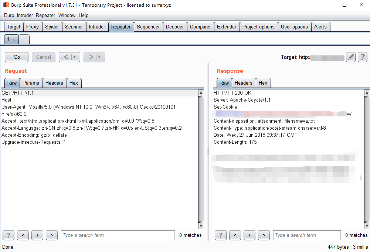This screenshot has height=252, width=370.
Task: Open the User options tab
Action: point(294,27)
